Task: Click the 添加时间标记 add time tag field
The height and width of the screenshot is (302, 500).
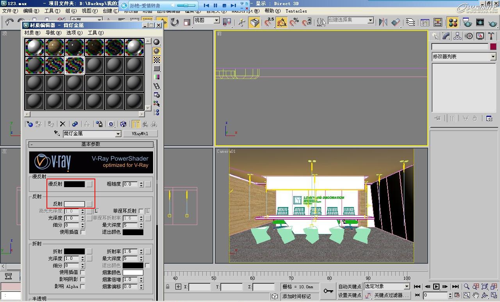Action: [299, 296]
